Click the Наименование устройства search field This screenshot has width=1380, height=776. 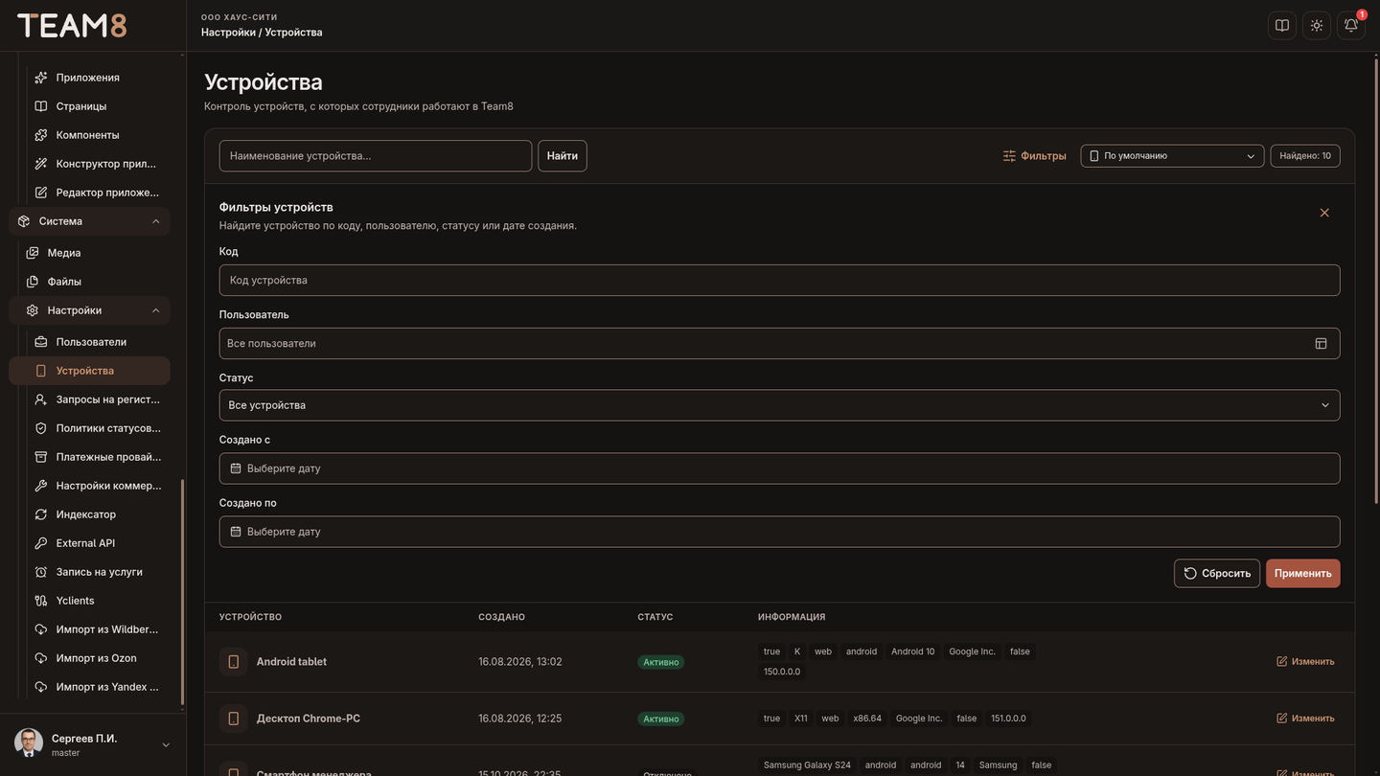[376, 156]
